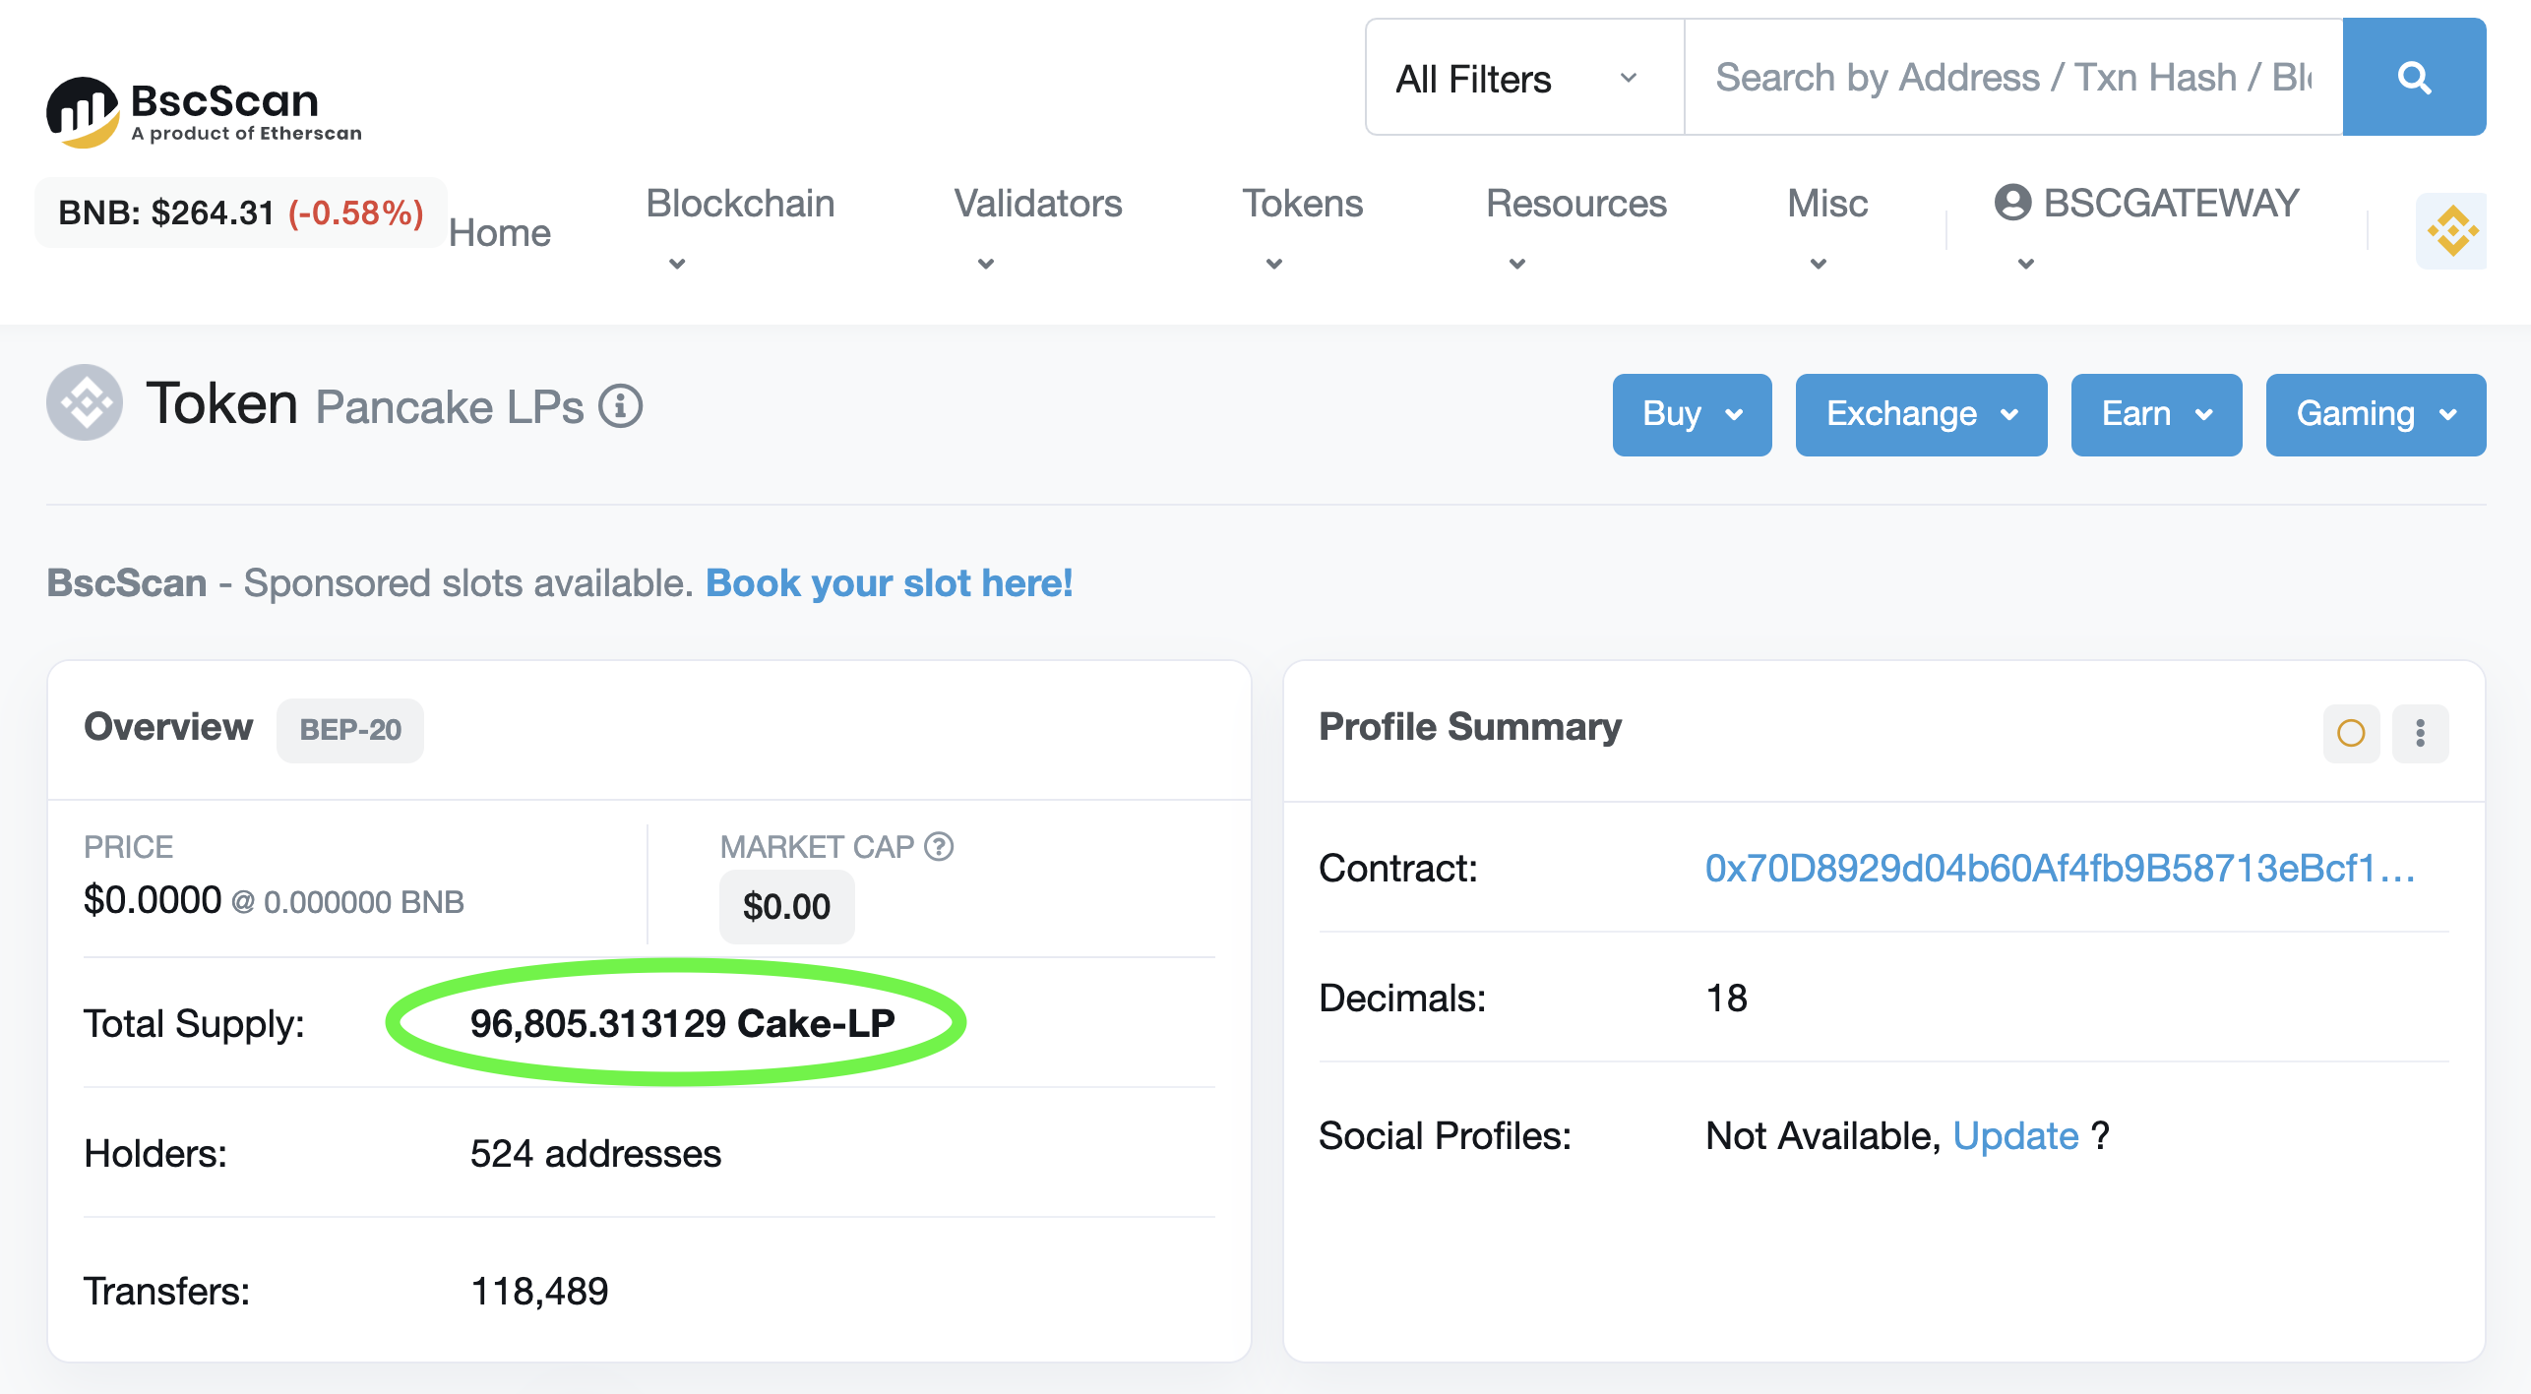The height and width of the screenshot is (1394, 2531).
Task: Open the All Filters dropdown
Action: (1524, 78)
